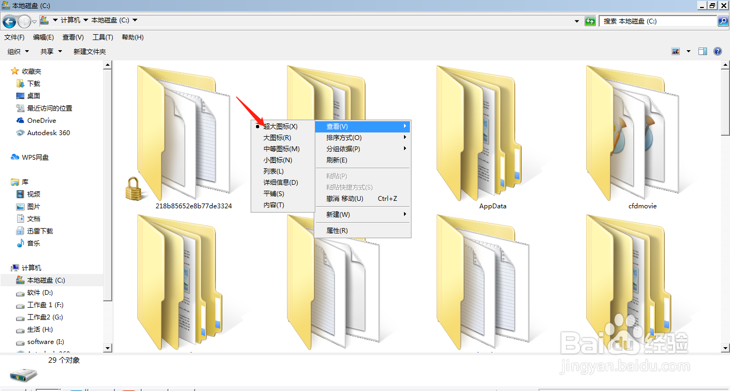Open 文件(F) menu in menu bar

(14, 37)
